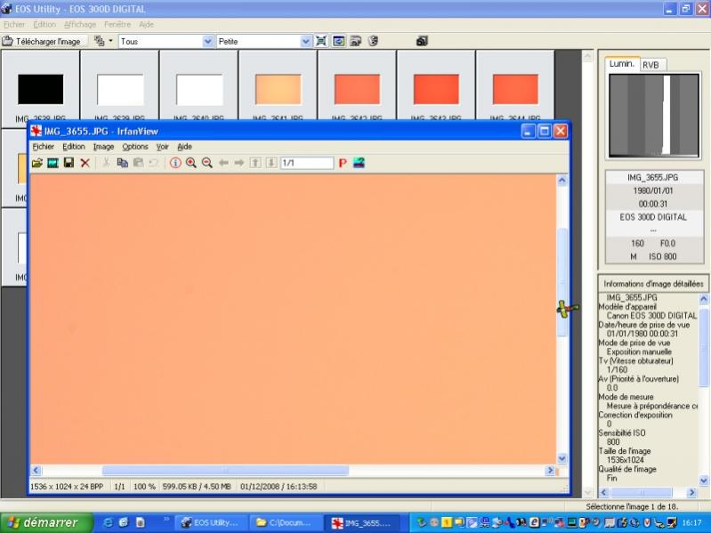Click the Informations d'image détaillées header
Screen dimensions: 711x533
point(653,284)
